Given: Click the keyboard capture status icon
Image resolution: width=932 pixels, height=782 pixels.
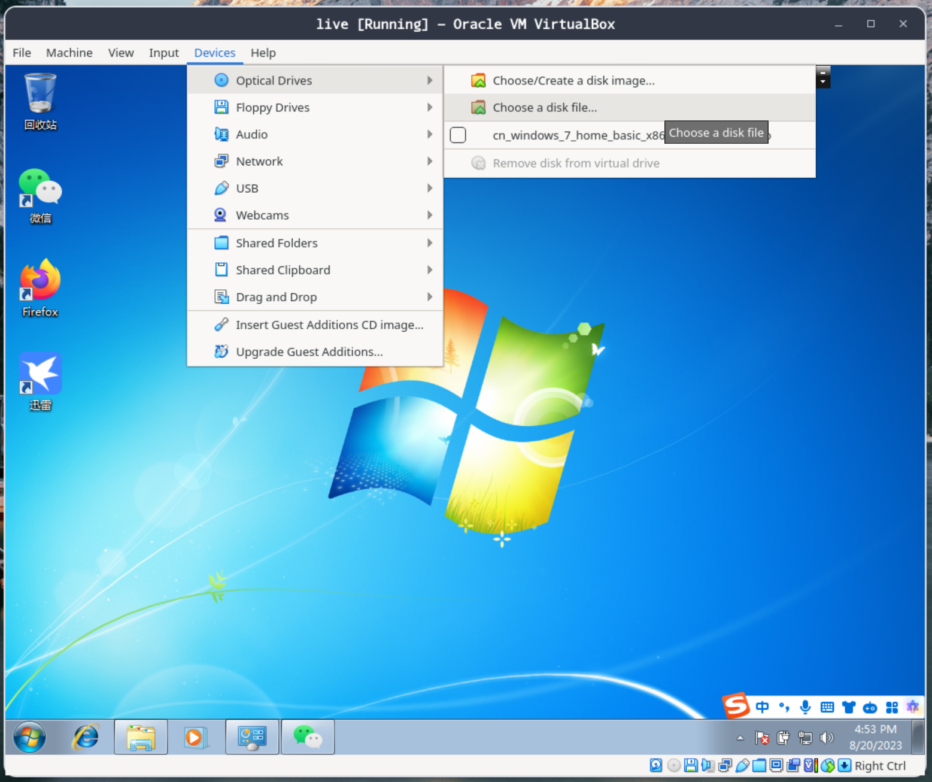Looking at the screenshot, I should point(845,765).
